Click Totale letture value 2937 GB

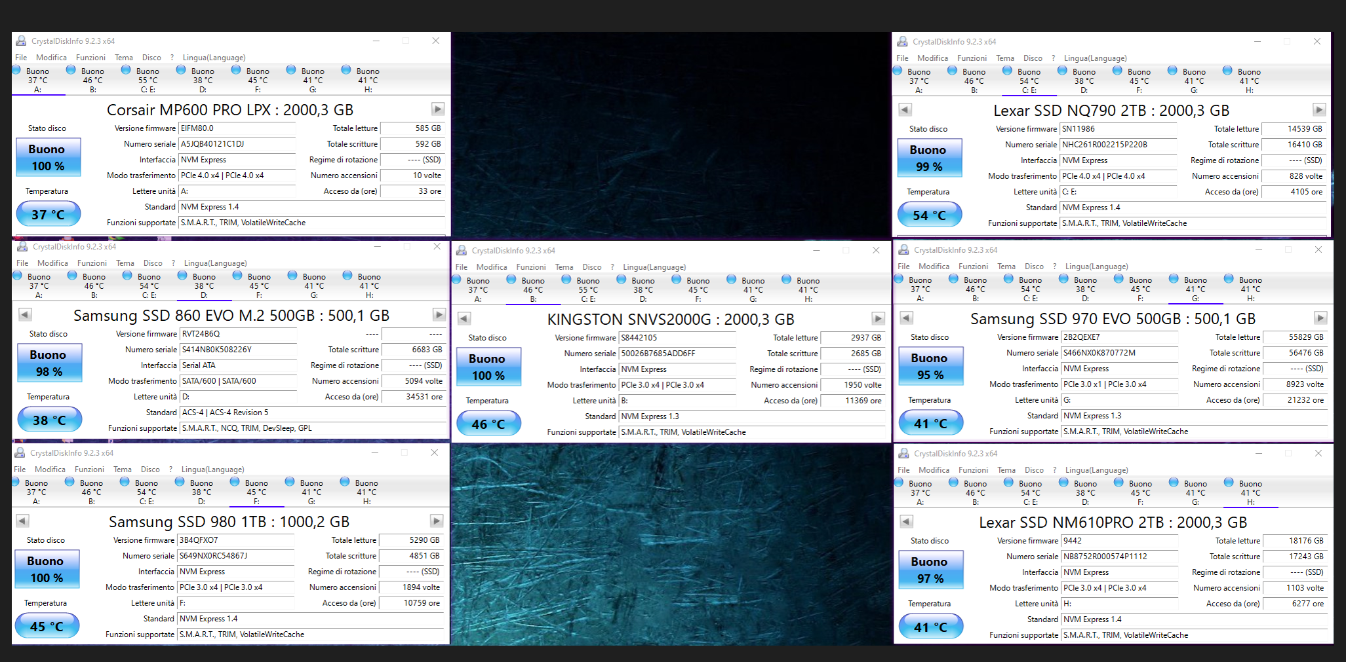pyautogui.click(x=852, y=338)
